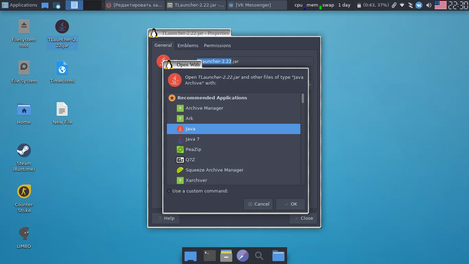
Task: Click the Xarchiver app icon
Action: [180, 180]
